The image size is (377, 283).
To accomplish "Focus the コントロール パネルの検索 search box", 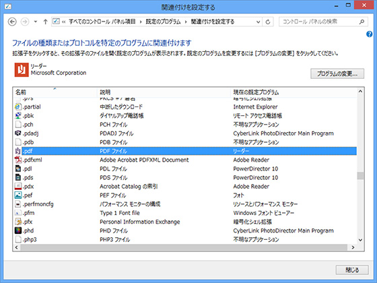I will coord(323,22).
